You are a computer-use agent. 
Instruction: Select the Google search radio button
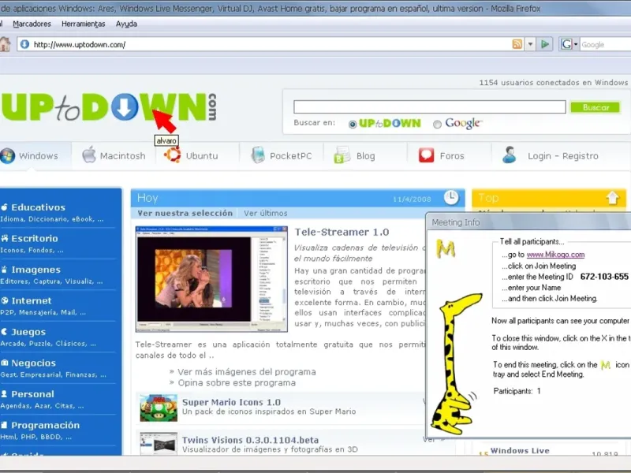pos(437,125)
